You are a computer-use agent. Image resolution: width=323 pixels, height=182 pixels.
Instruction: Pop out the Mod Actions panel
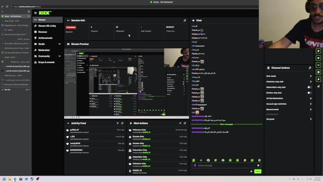coord(185,123)
